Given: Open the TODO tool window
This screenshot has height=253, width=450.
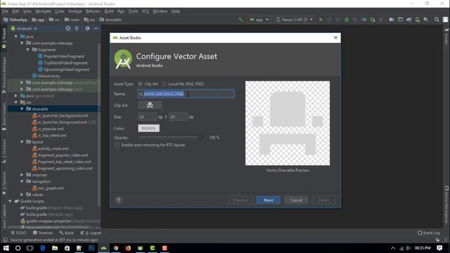Looking at the screenshot, I should point(18,233).
